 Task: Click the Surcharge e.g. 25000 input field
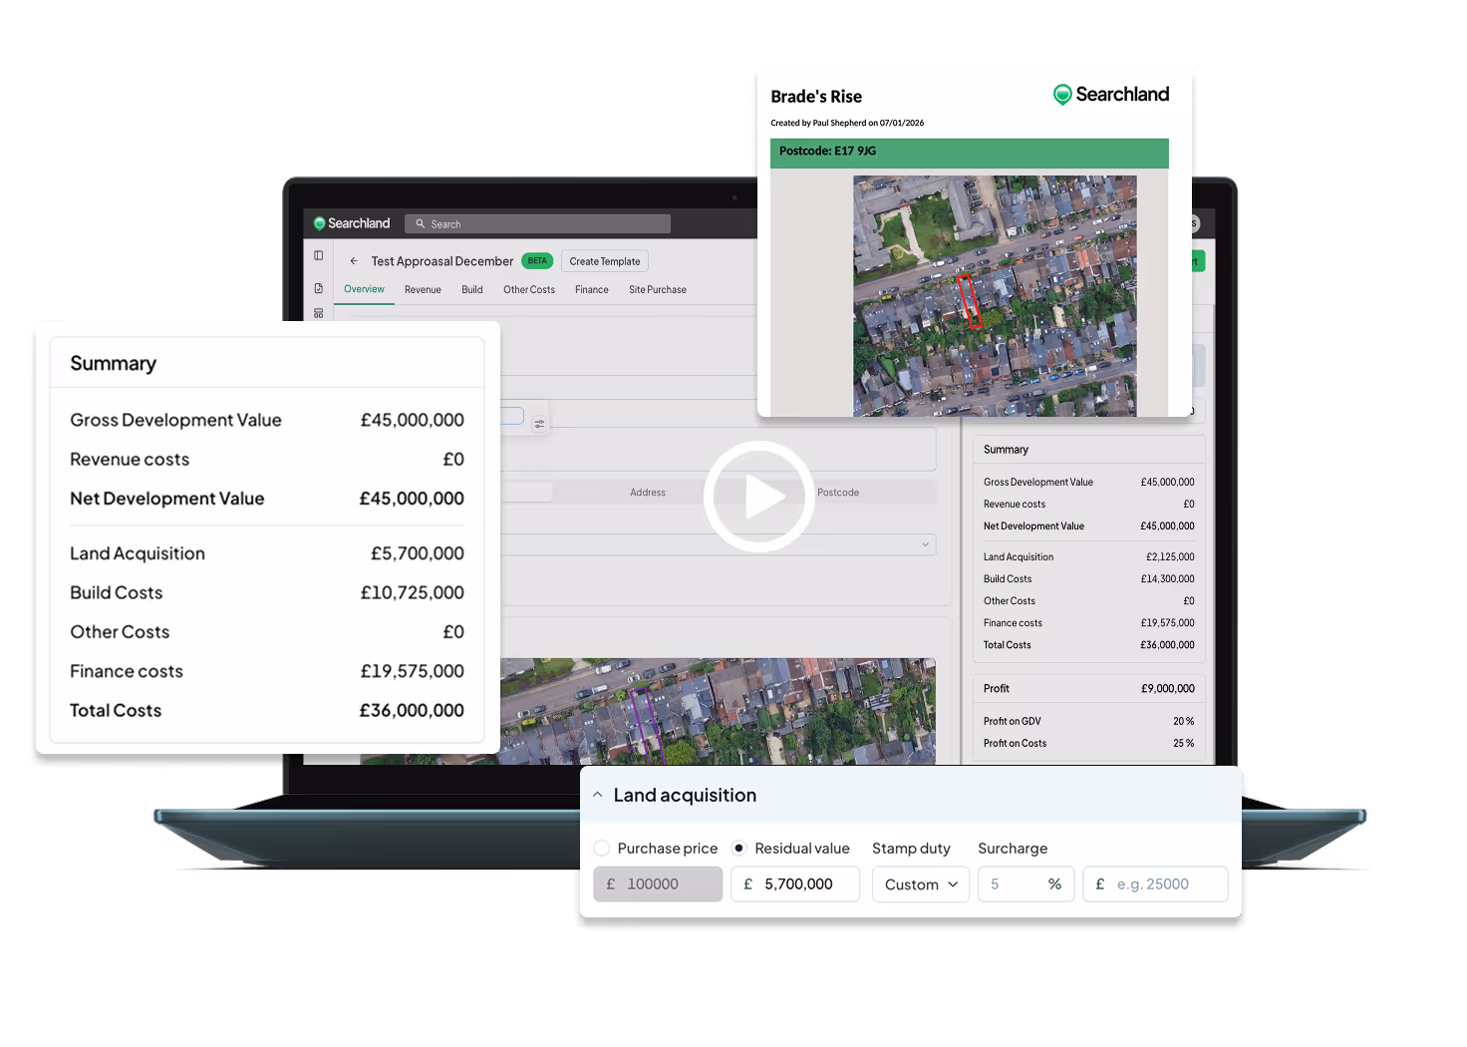coord(1155,883)
